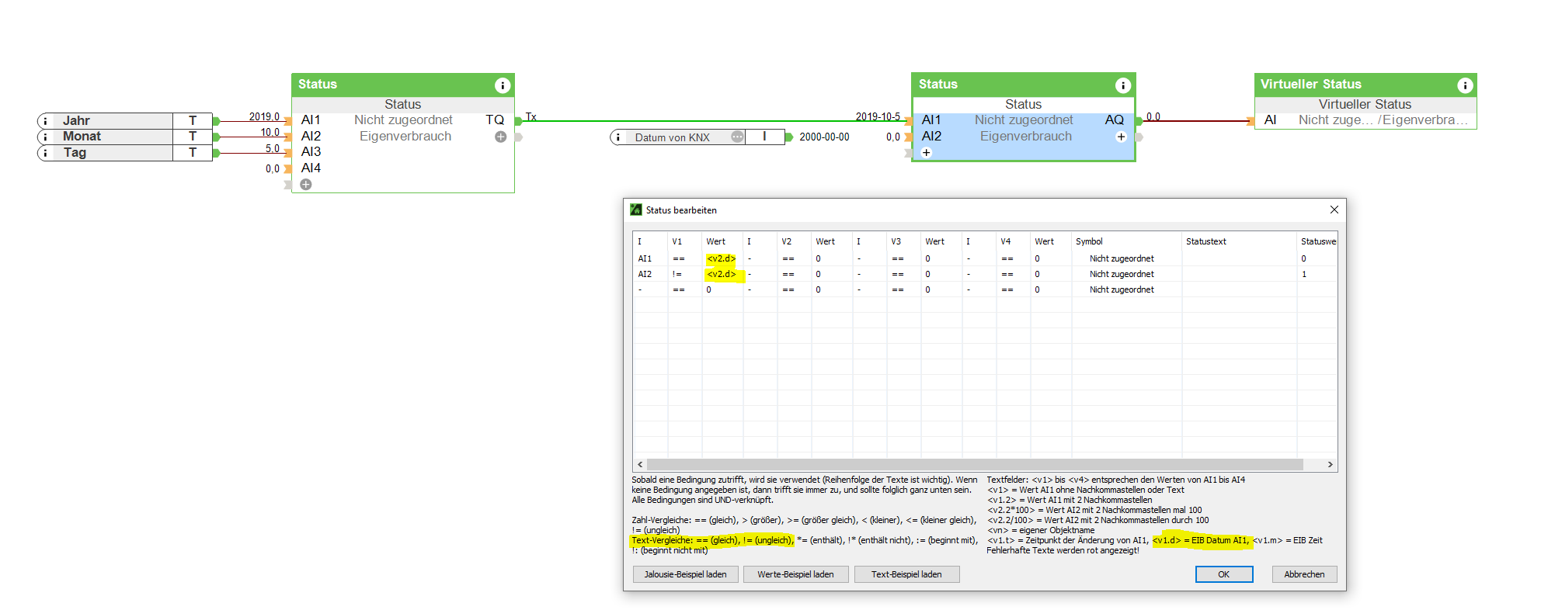The height and width of the screenshot is (610, 1548).
Task: Click the Jalousie-Beispiel laden button
Action: (685, 574)
